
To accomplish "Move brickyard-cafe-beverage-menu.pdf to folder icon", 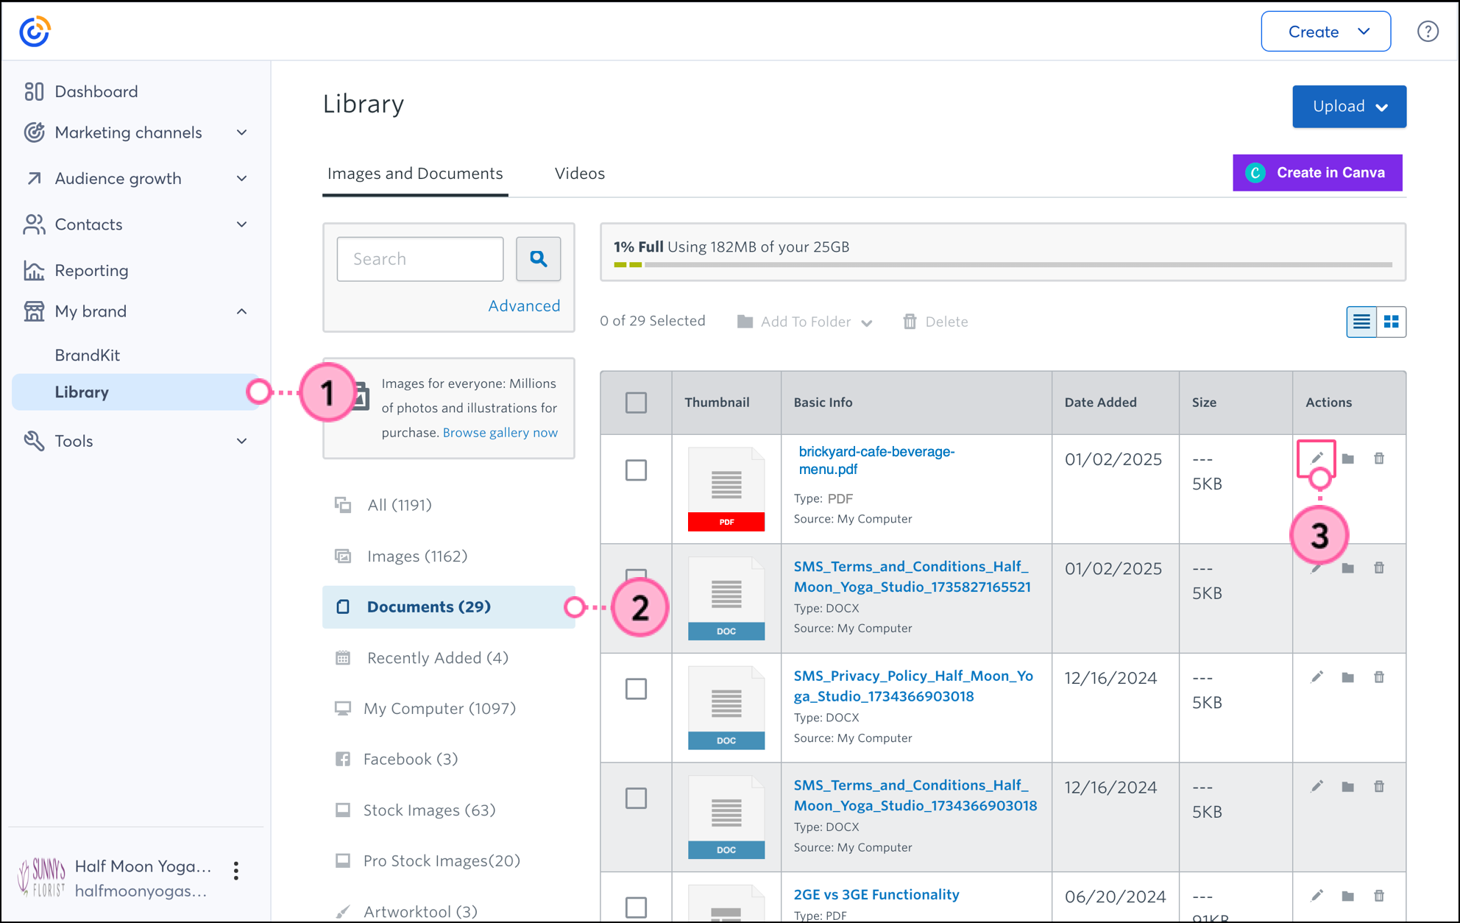I will tap(1347, 459).
